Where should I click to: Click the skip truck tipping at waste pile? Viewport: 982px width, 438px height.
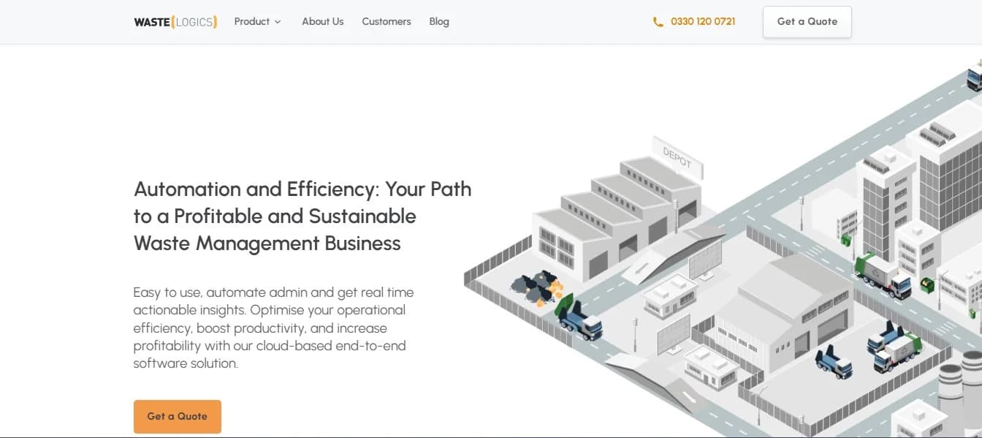pos(579,319)
